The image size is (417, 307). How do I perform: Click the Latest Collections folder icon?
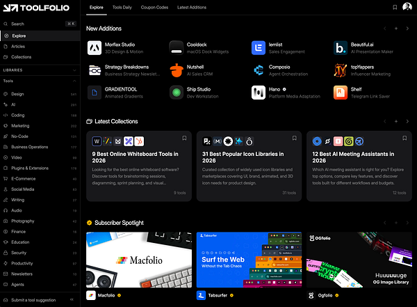[x=90, y=122]
